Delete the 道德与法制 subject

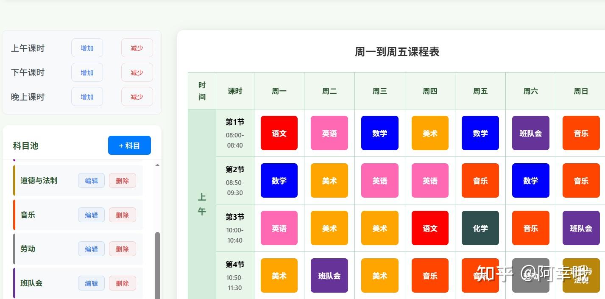pyautogui.click(x=123, y=181)
